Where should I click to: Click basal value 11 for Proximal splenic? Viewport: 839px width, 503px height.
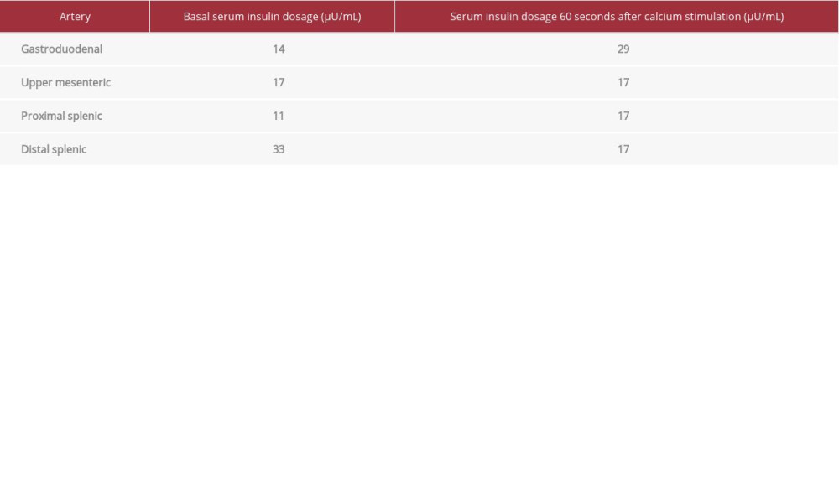pos(279,116)
